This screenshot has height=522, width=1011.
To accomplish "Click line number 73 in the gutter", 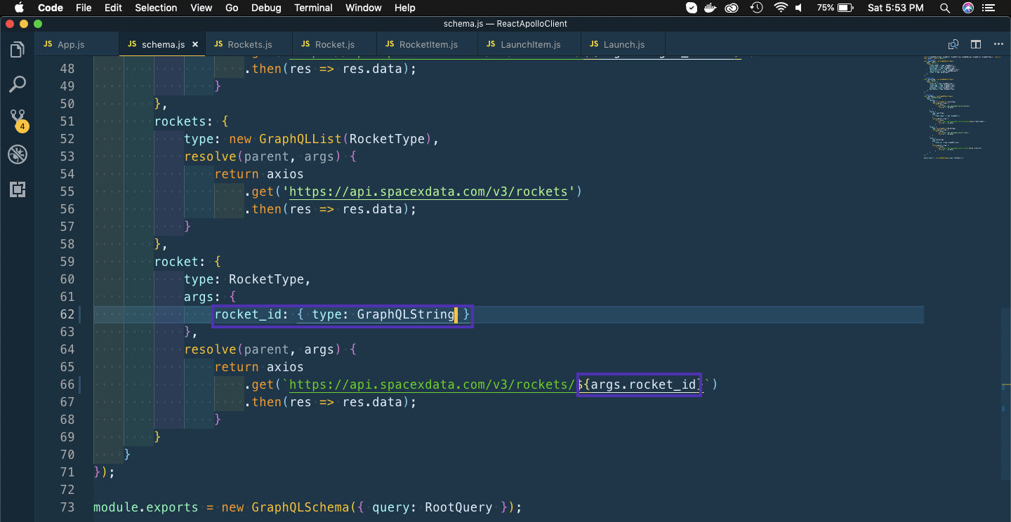I will pyautogui.click(x=67, y=507).
